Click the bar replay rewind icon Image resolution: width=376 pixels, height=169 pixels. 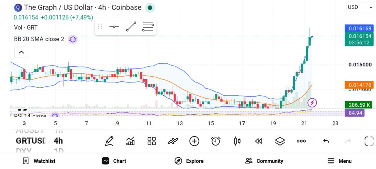point(258,141)
